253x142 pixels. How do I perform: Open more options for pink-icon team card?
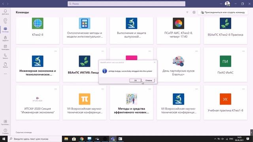click(149, 51)
